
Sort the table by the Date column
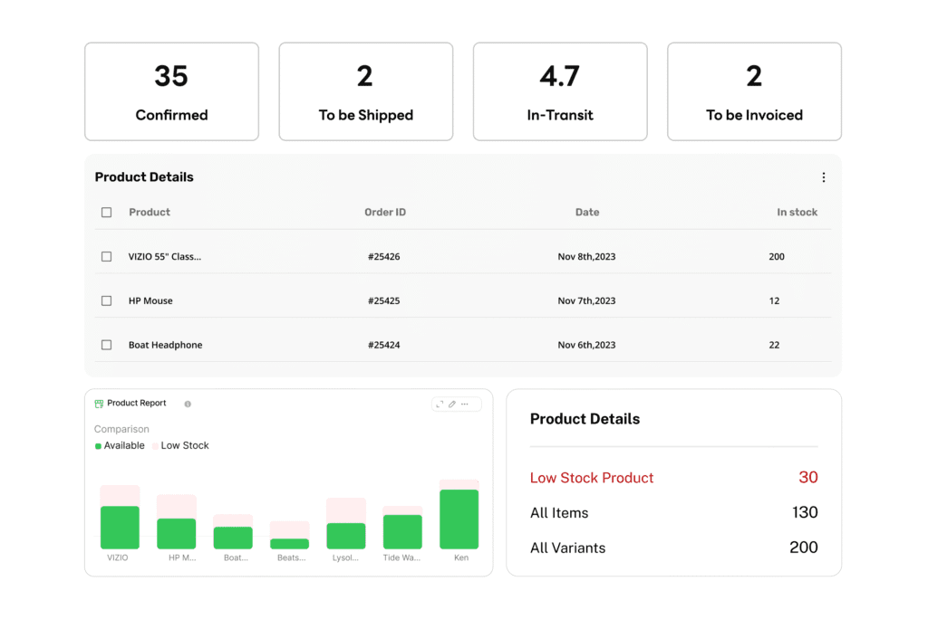coord(587,212)
